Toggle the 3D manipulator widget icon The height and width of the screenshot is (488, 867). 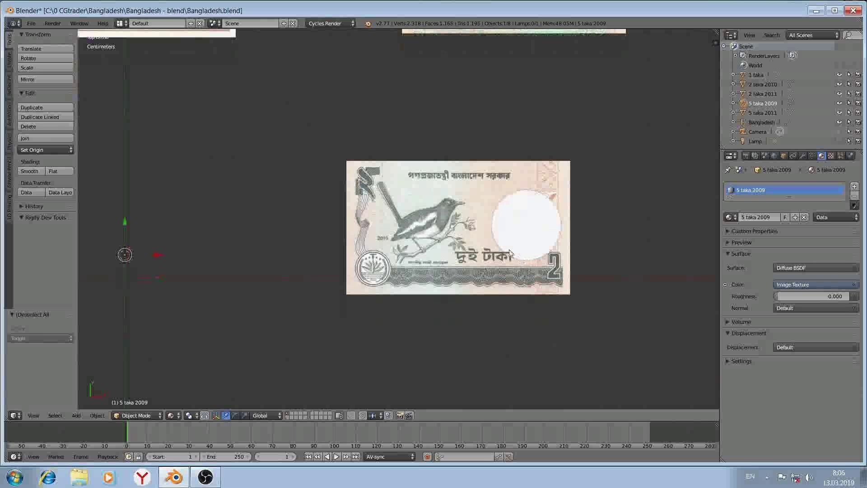tap(216, 416)
